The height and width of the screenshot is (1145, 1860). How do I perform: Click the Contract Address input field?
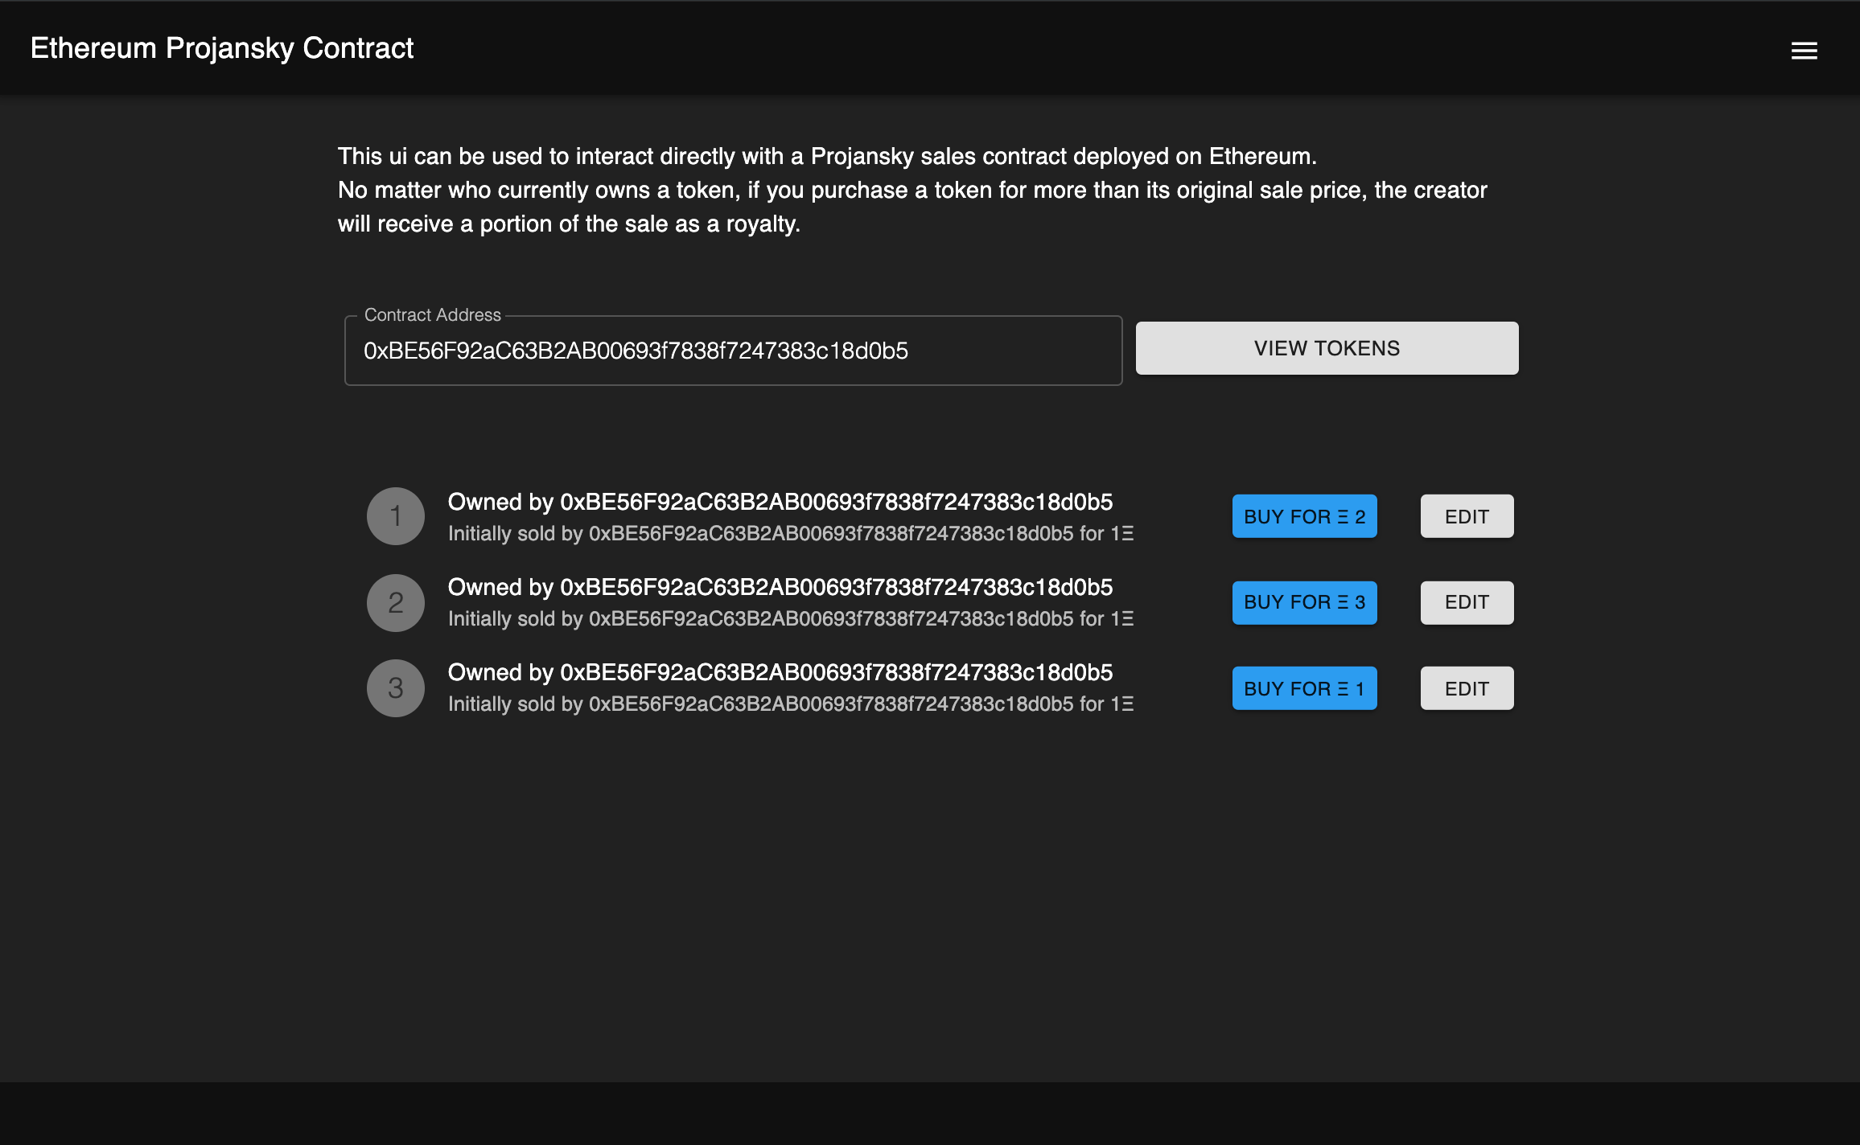click(x=732, y=351)
